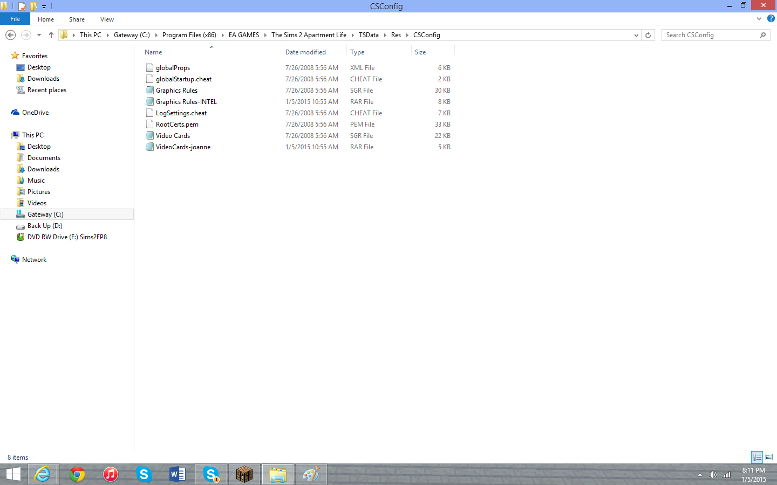Expand the ribbon with the chevron
This screenshot has width=777, height=485.
coord(759,19)
